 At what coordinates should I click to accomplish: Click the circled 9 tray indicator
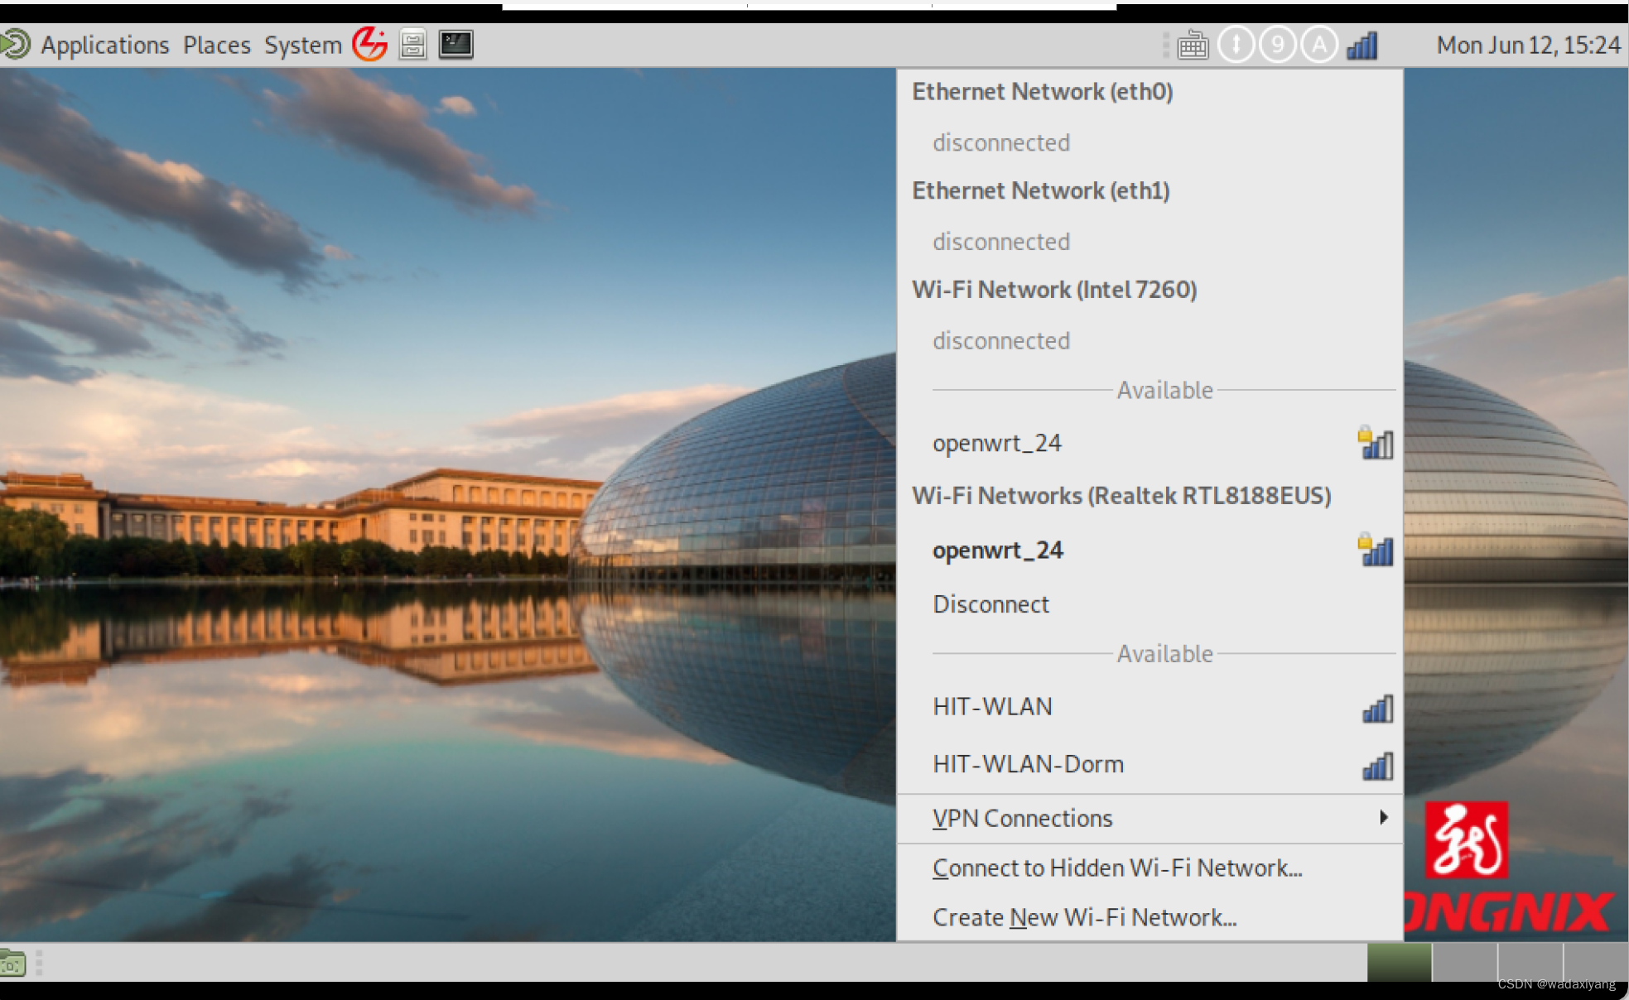[1277, 45]
